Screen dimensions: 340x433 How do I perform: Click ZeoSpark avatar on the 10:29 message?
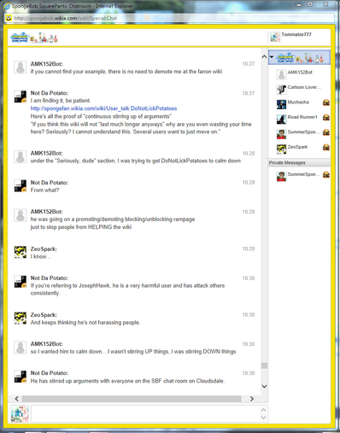pyautogui.click(x=21, y=252)
